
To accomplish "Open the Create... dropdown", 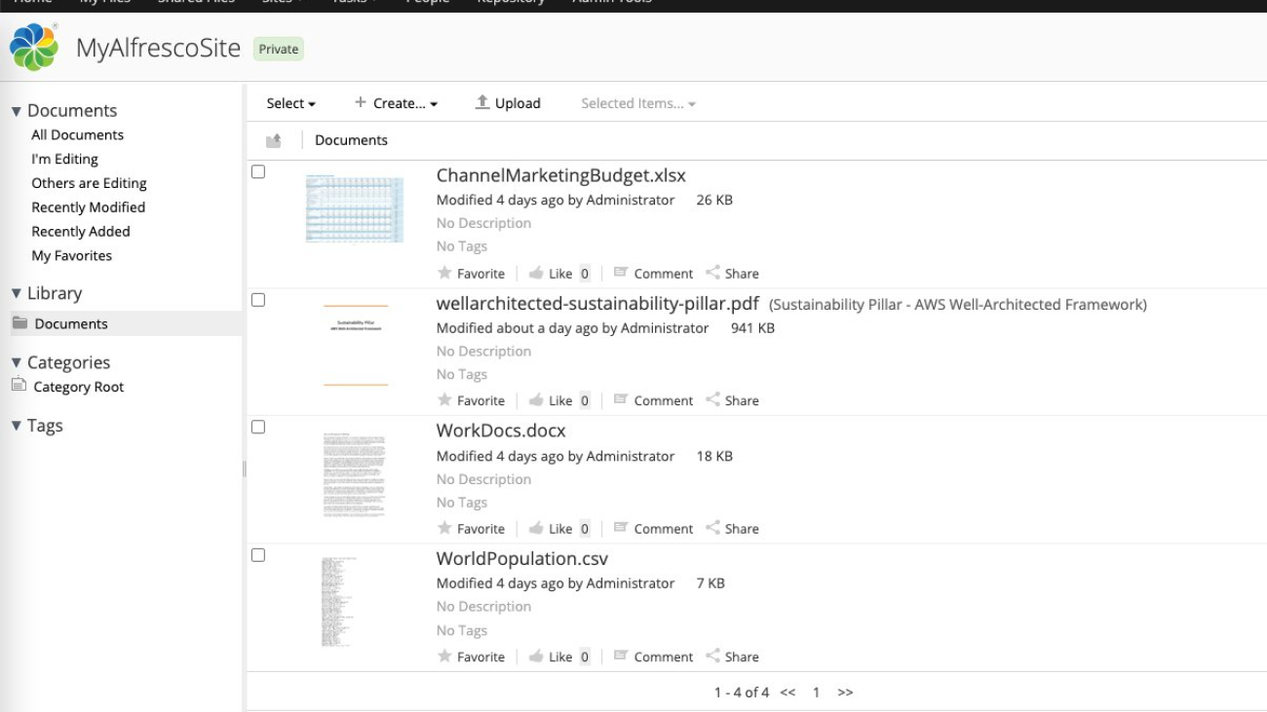I will point(396,103).
